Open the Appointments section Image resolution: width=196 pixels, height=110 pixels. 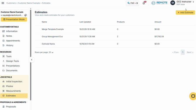13,41
